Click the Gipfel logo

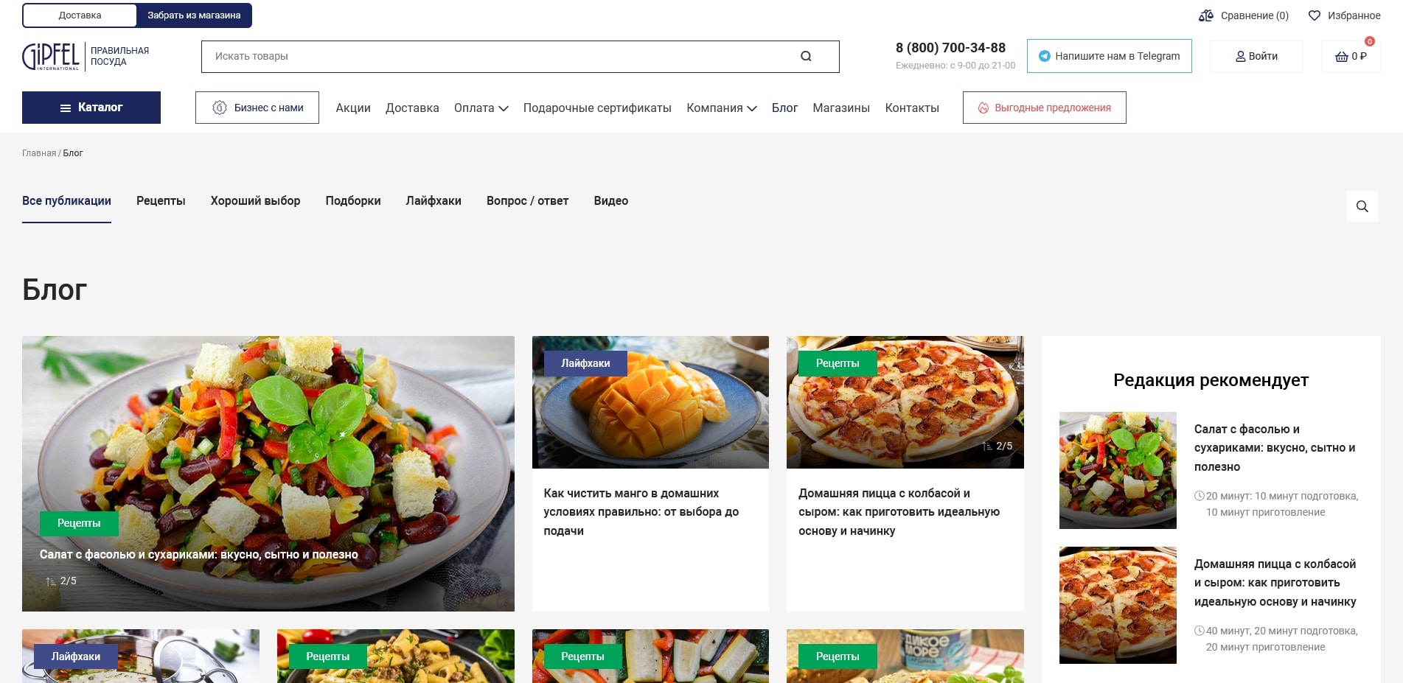click(51, 56)
